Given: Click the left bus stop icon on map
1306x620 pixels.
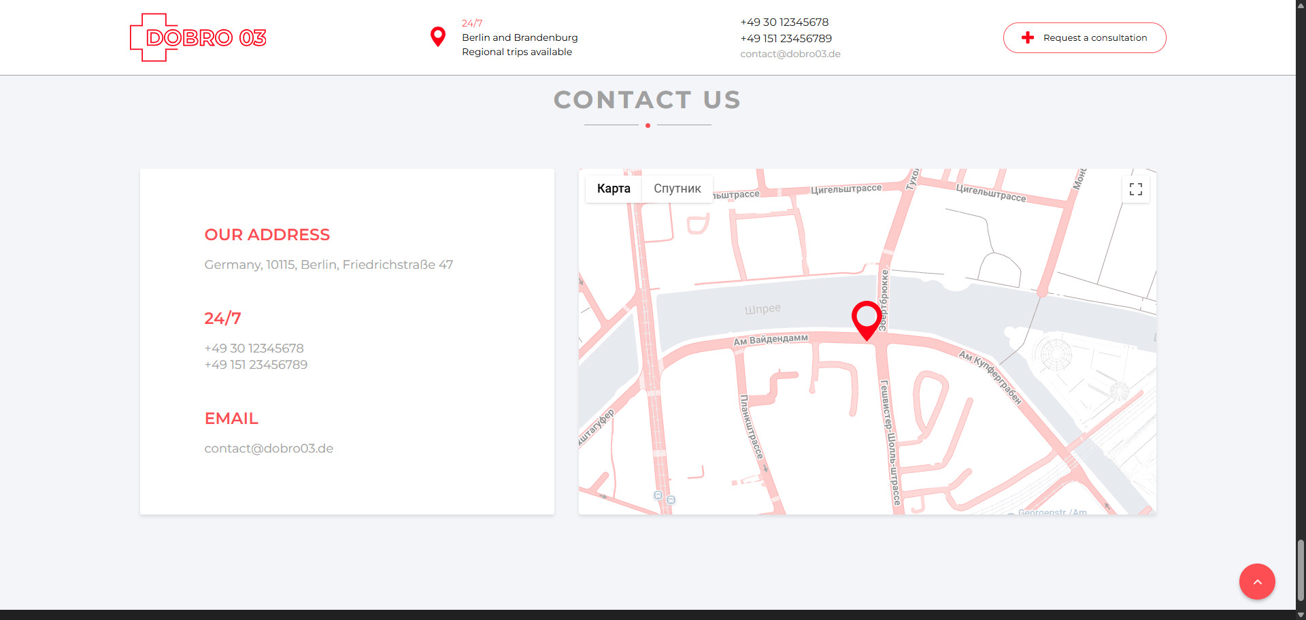Looking at the screenshot, I should coord(658,495).
